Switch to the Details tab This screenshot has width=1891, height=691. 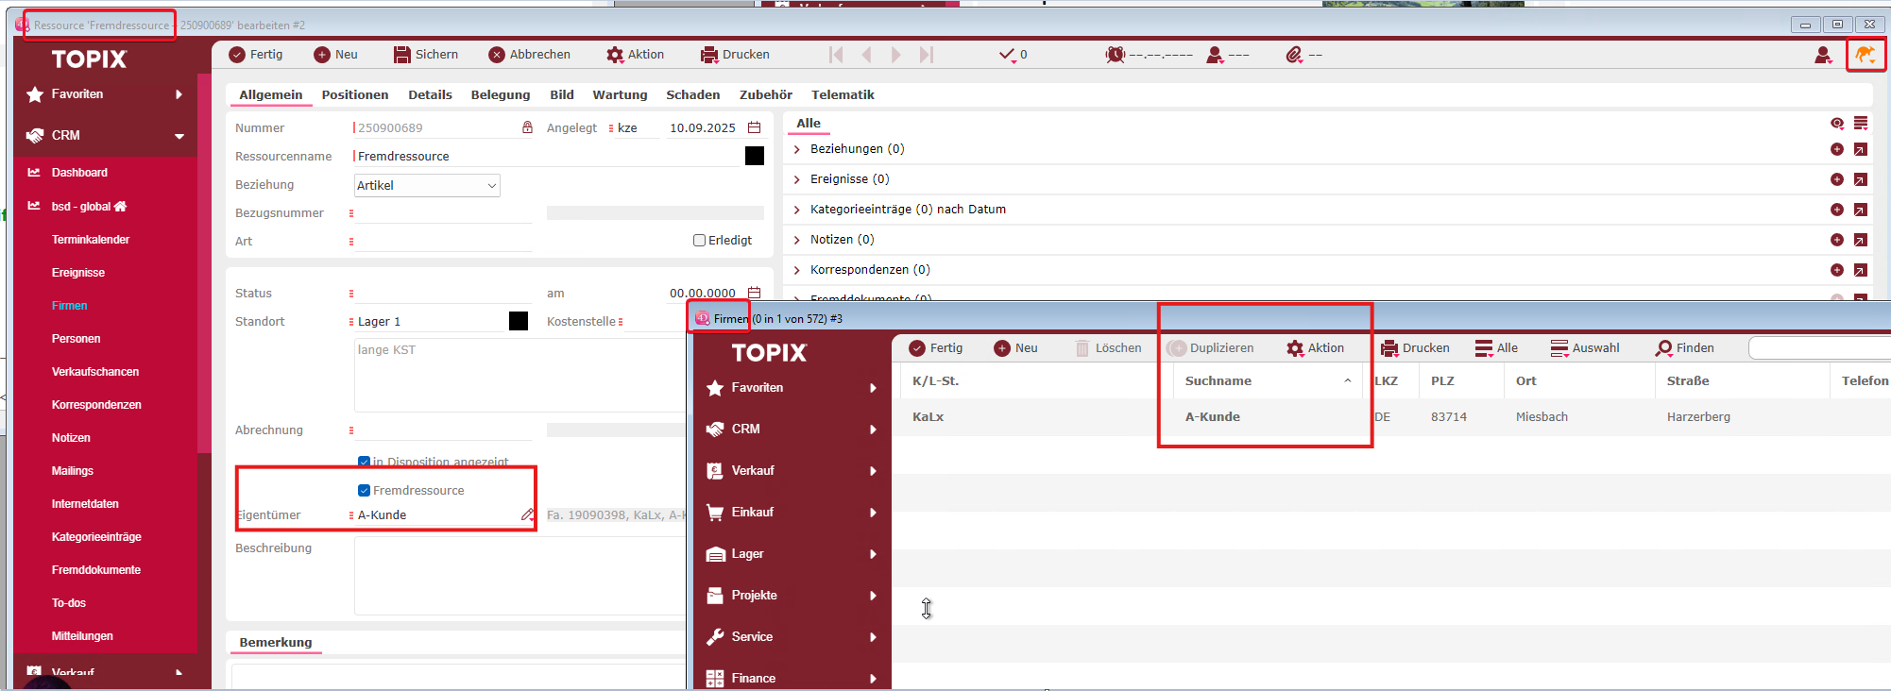pyautogui.click(x=430, y=94)
